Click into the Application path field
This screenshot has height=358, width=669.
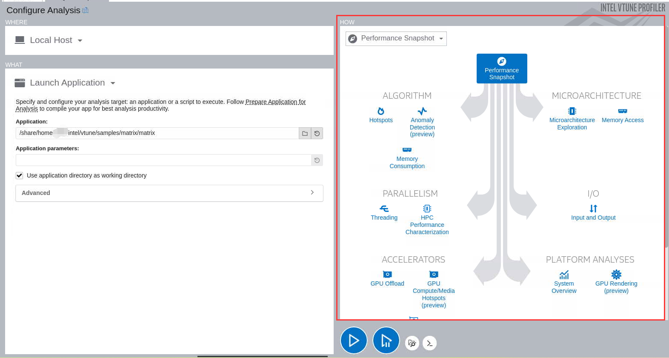[x=157, y=133]
